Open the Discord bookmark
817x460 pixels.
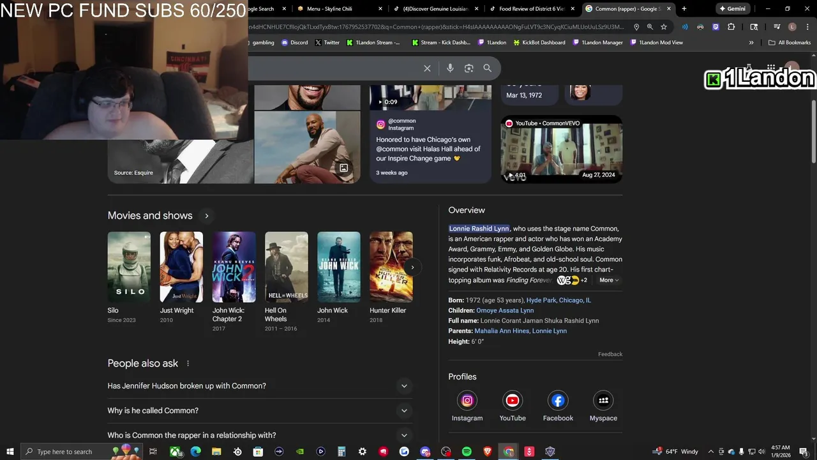click(294, 43)
